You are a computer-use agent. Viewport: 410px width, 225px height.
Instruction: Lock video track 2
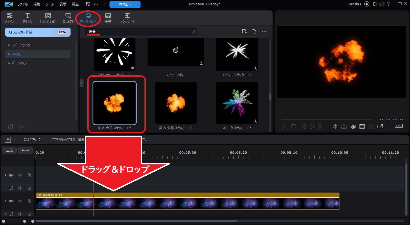pyautogui.click(x=29, y=175)
